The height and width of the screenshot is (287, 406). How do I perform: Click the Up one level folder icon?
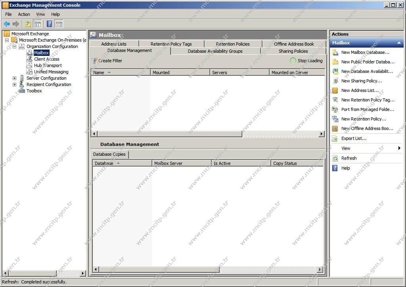point(28,24)
